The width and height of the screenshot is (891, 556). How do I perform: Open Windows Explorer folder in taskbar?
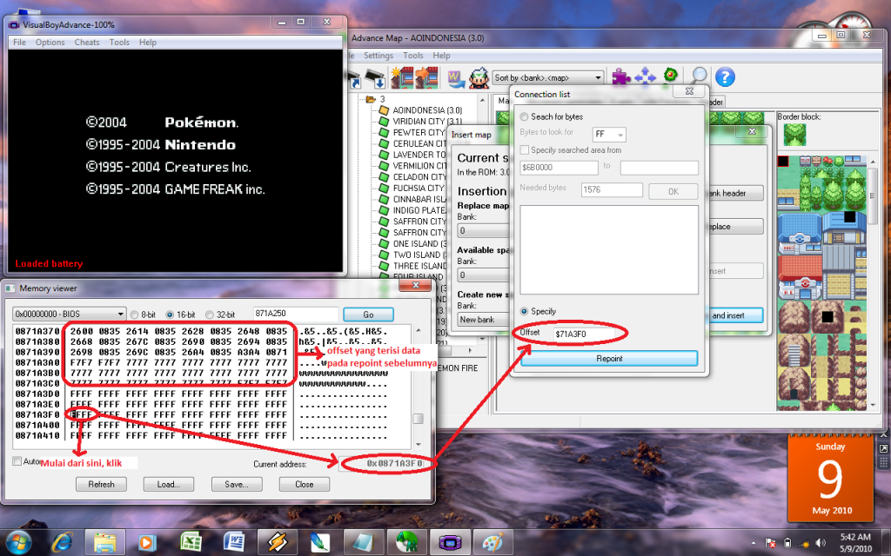click(105, 542)
